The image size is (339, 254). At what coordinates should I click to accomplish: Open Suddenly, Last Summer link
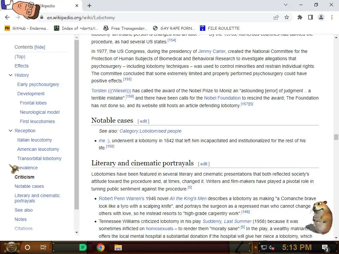pyautogui.click(x=227, y=221)
